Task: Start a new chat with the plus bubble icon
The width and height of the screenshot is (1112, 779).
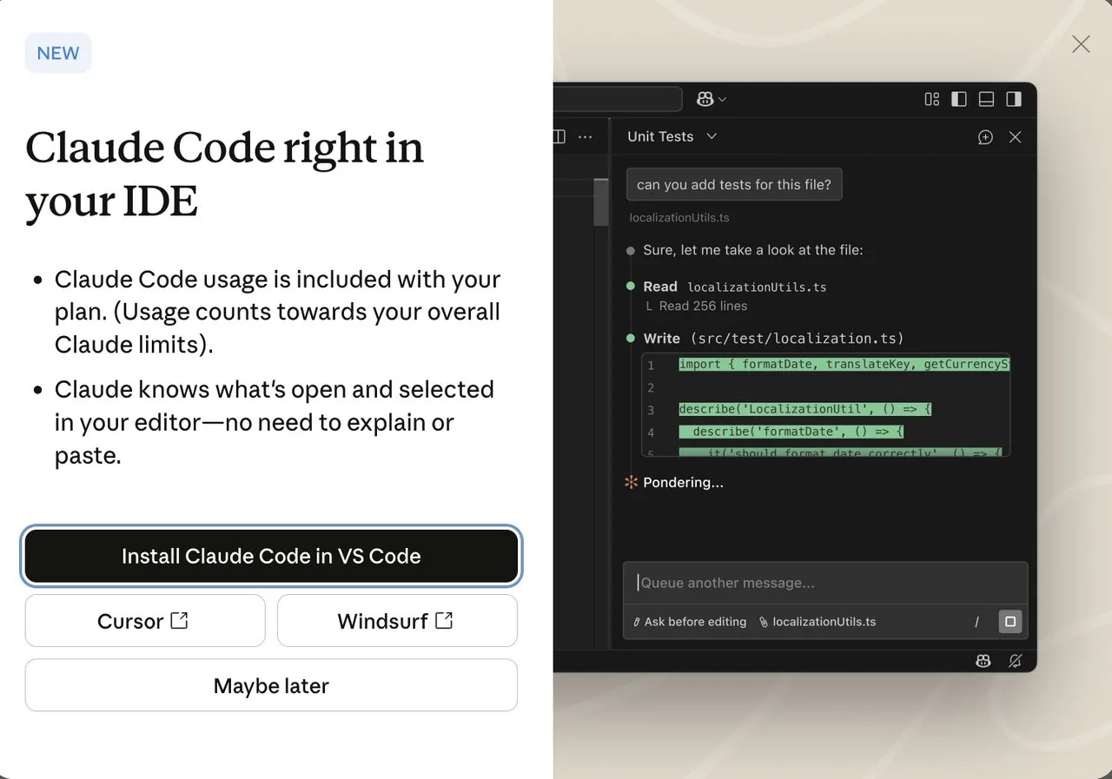Action: (985, 137)
